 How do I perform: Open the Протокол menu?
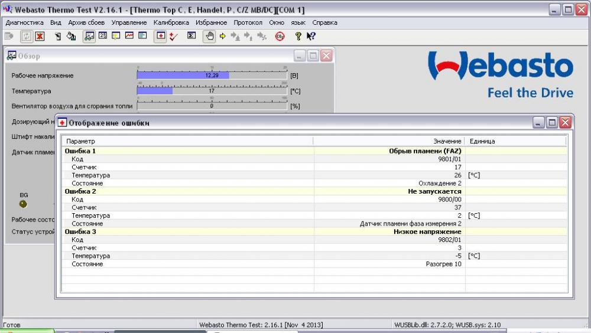coord(248,22)
